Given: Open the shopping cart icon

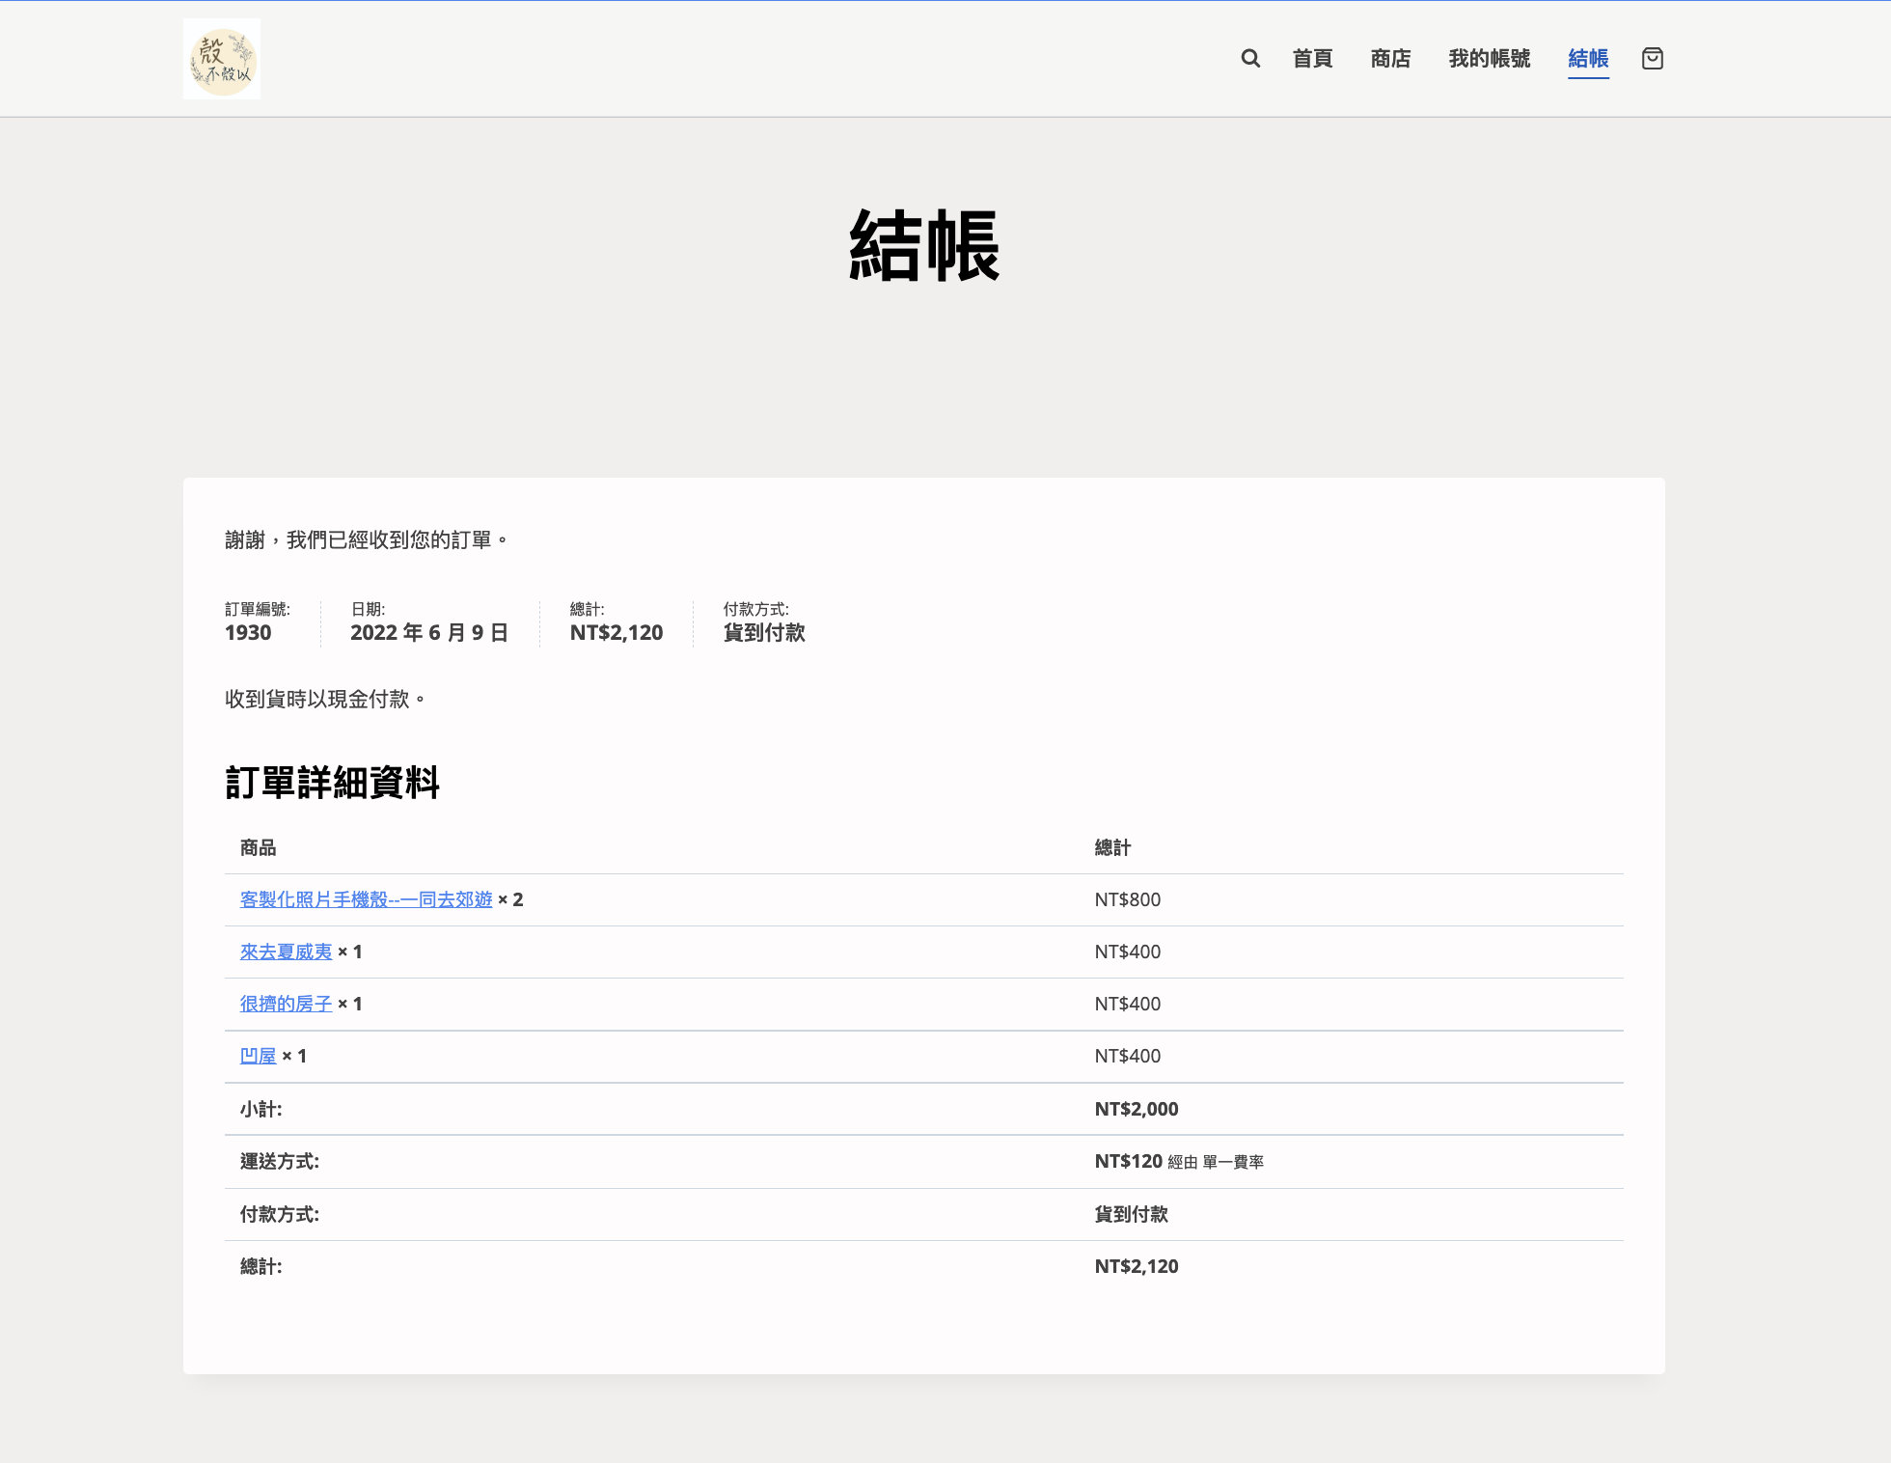Looking at the screenshot, I should (x=1652, y=59).
